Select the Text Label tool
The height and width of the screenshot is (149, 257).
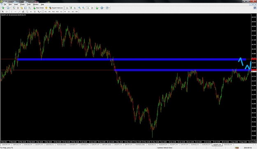click(35, 11)
